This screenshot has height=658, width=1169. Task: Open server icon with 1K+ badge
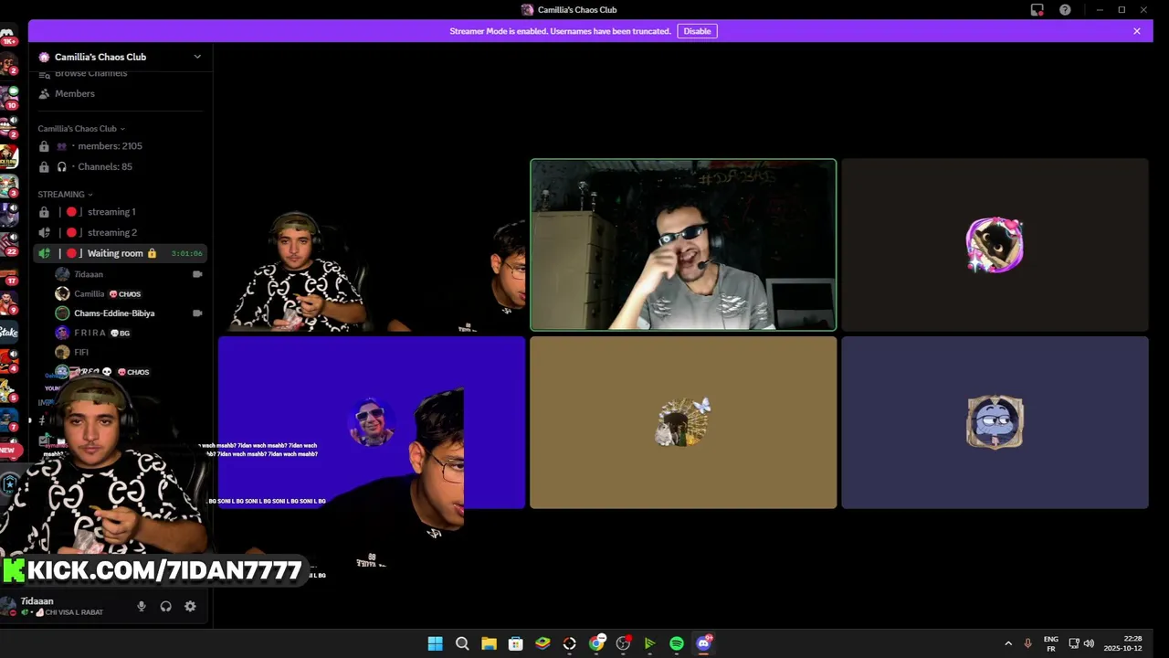[x=8, y=37]
